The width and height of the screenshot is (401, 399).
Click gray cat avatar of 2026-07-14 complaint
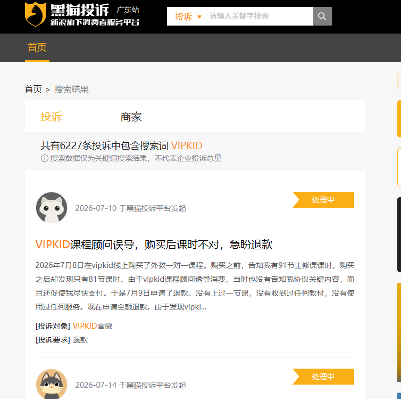pos(52,384)
